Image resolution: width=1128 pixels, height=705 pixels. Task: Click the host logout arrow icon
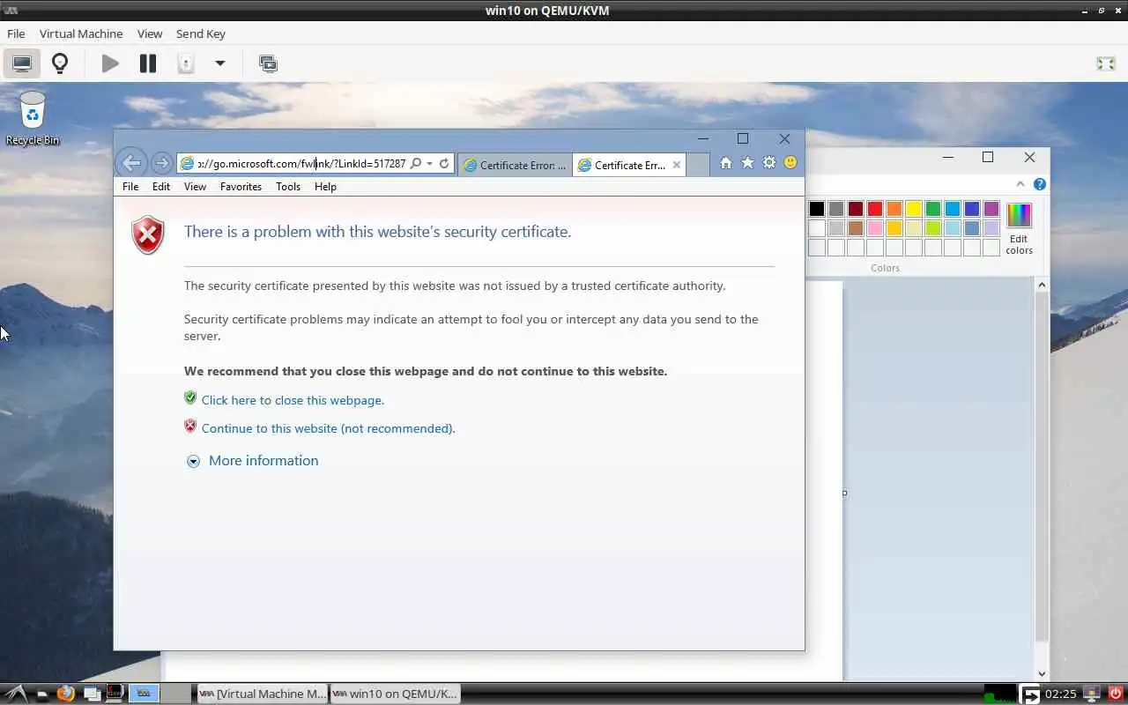(x=1029, y=694)
